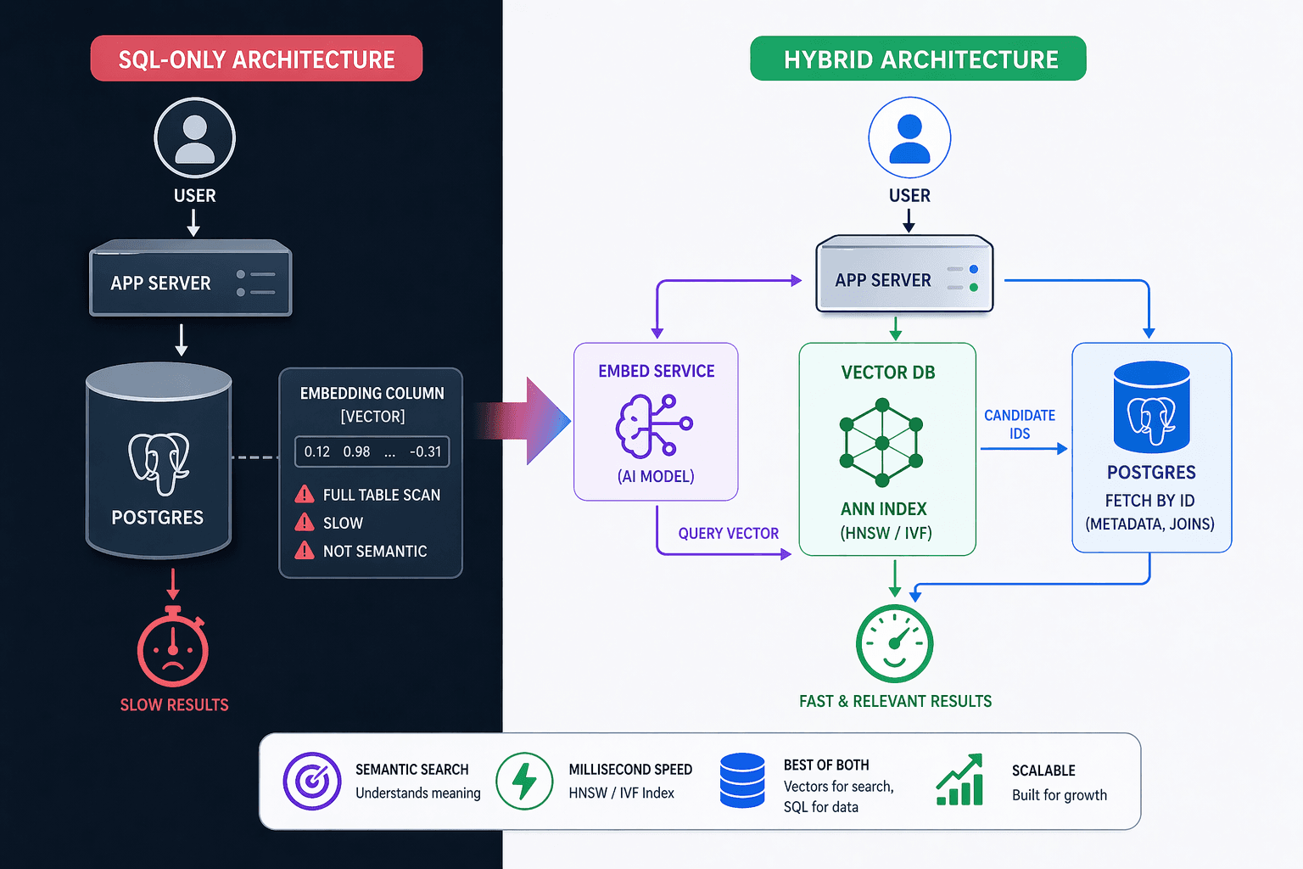The height and width of the screenshot is (869, 1303).
Task: Toggle the green status light on App Server
Action: pos(973,289)
